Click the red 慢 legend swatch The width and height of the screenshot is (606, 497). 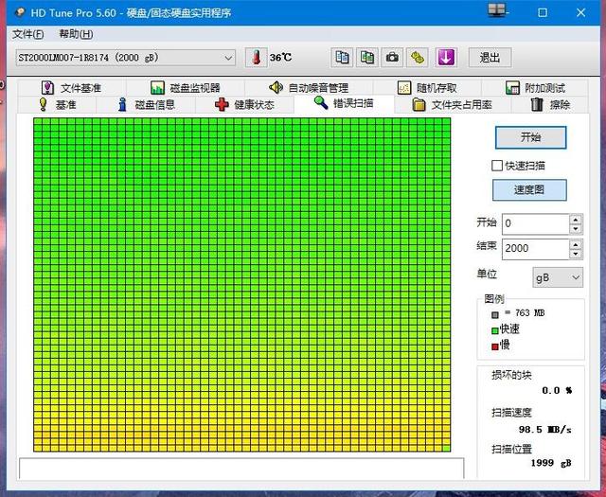pos(494,346)
